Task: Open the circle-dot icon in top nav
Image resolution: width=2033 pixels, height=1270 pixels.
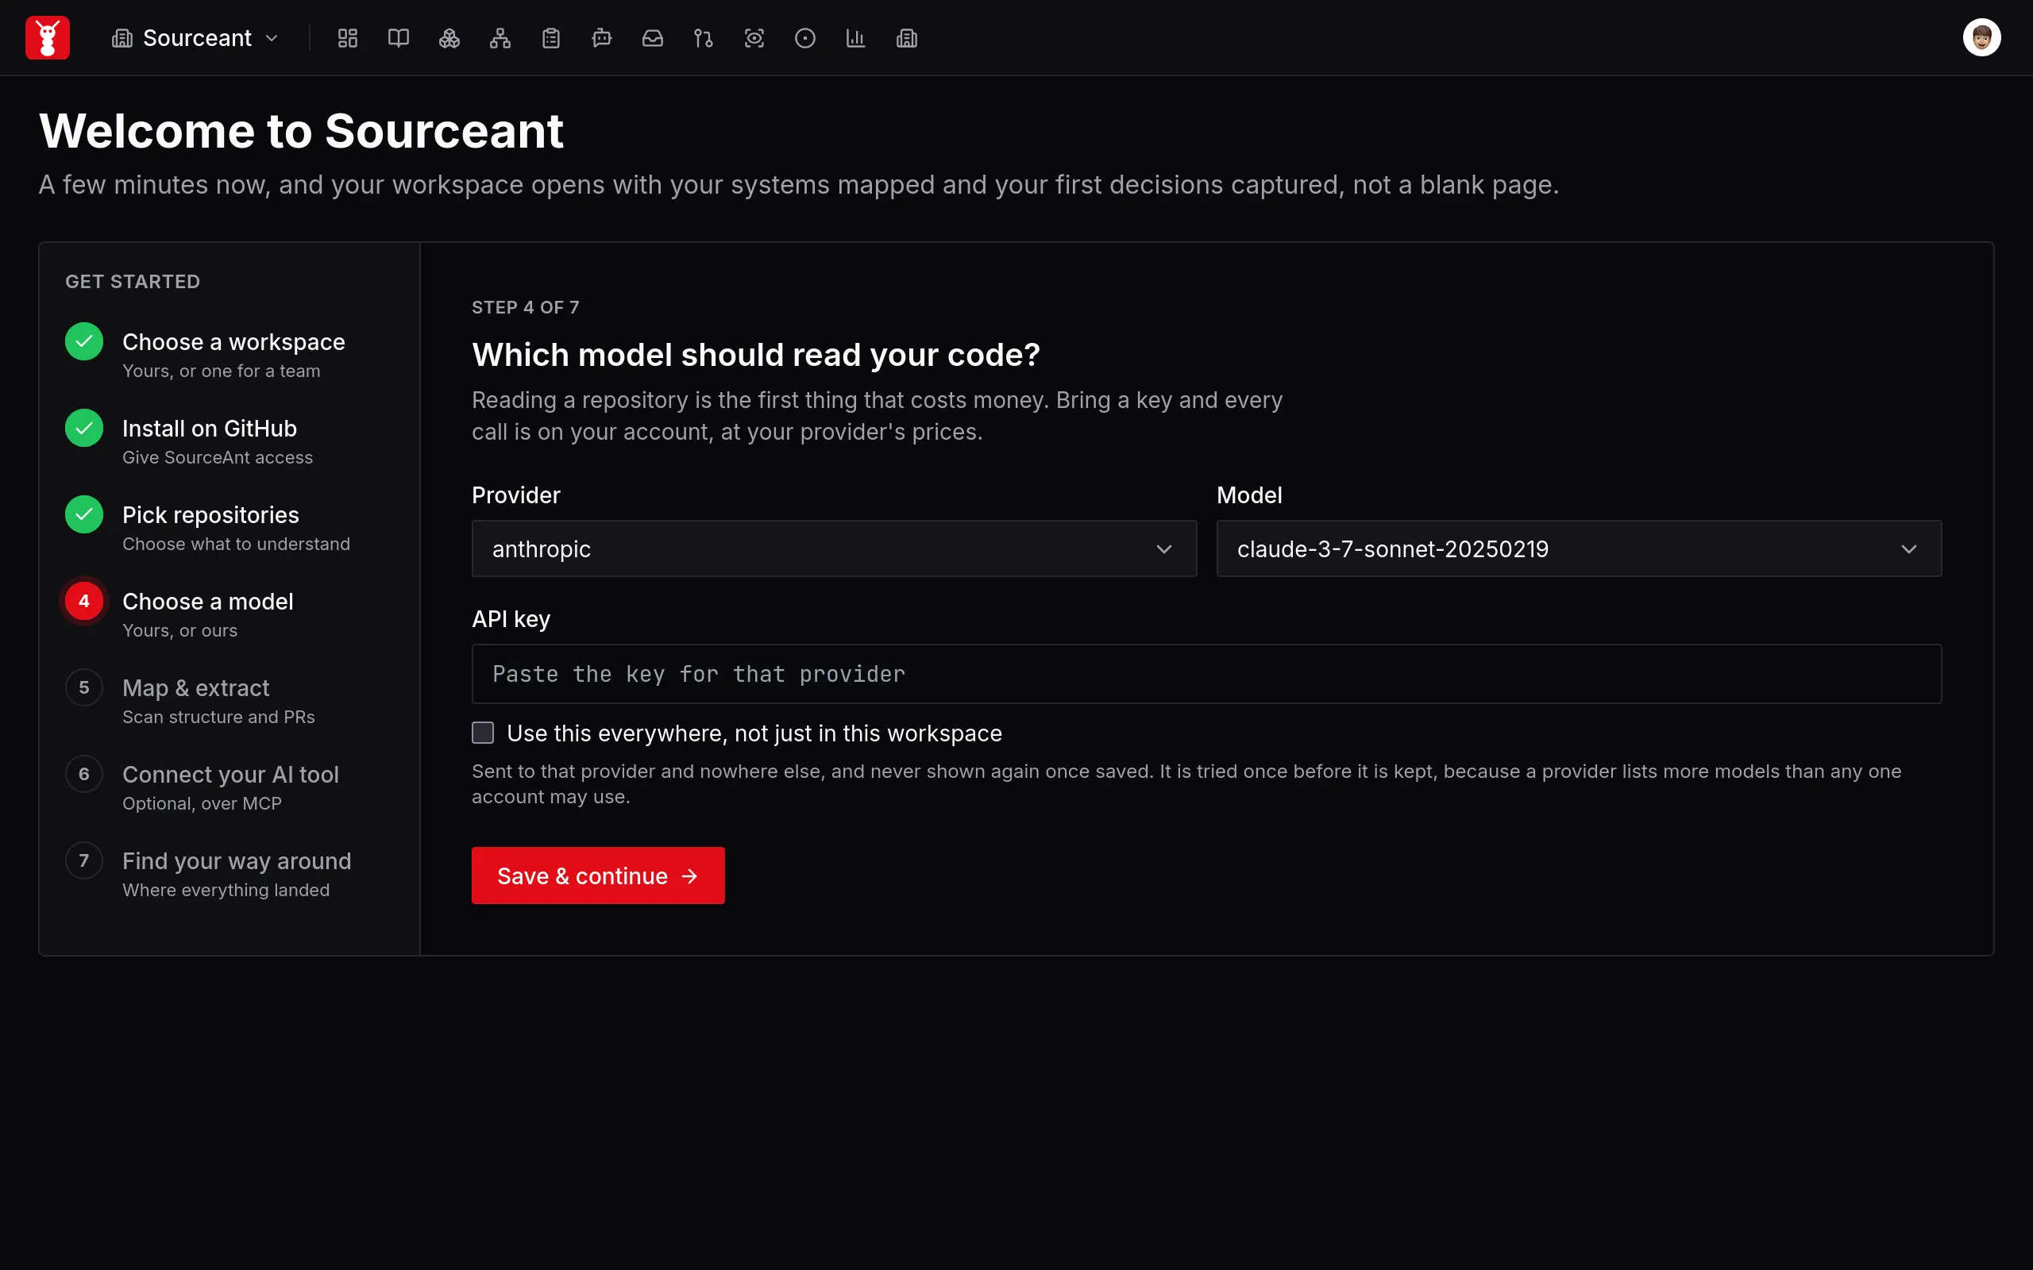Action: coord(804,38)
